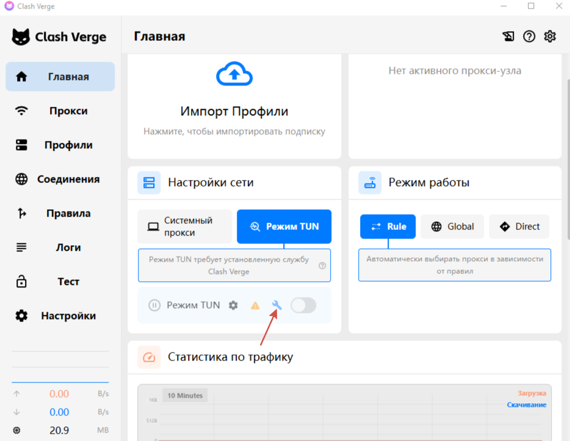
Task: Click the Clash Verge cat logo
Action: pos(21,37)
